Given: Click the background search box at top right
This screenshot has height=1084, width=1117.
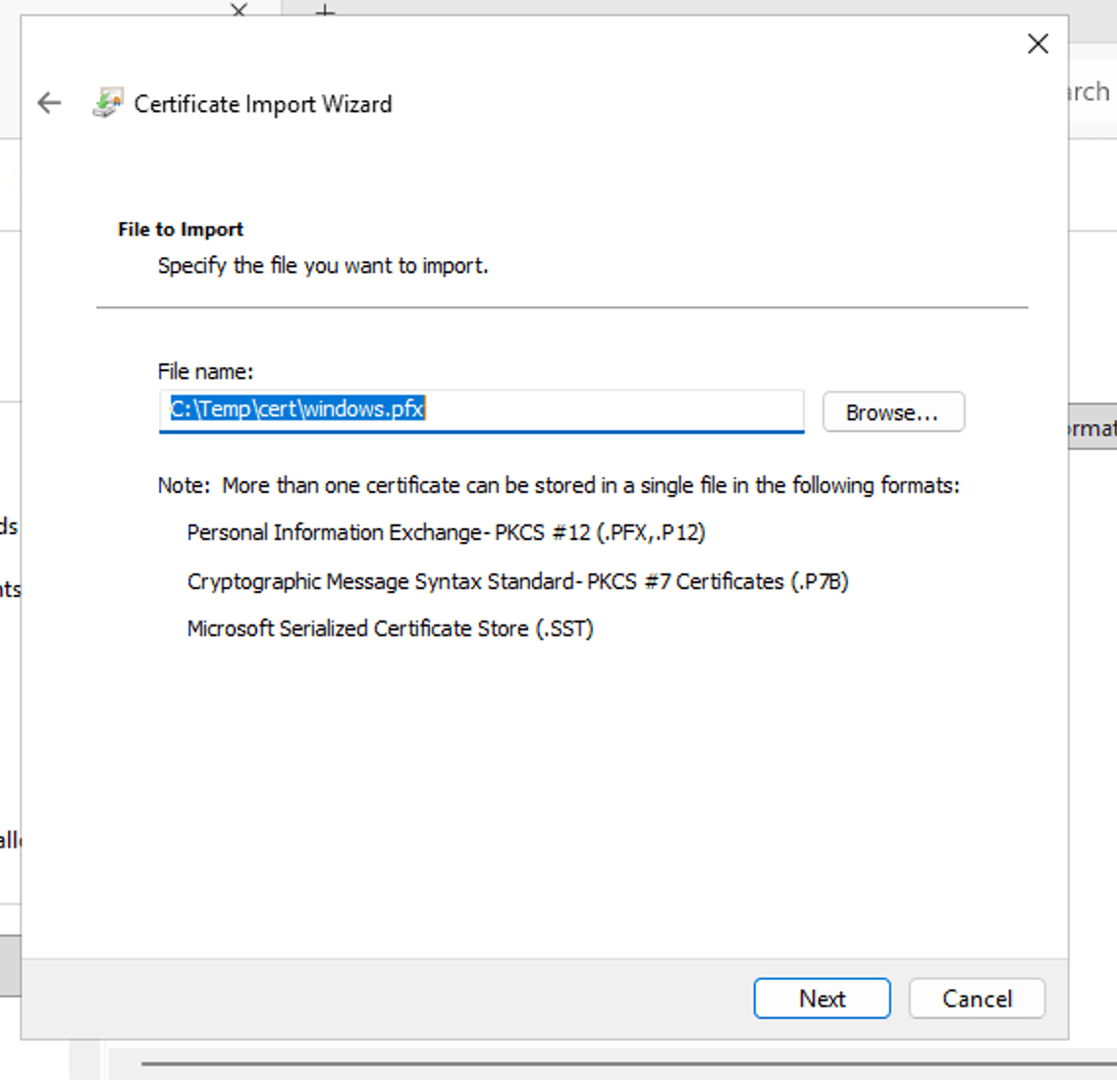Looking at the screenshot, I should click(1090, 92).
